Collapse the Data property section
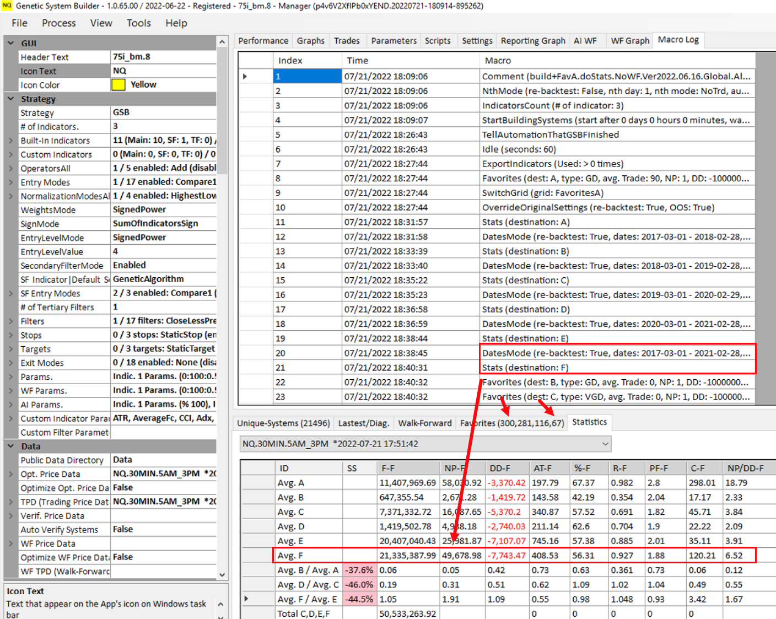This screenshot has height=619, width=776. pyautogui.click(x=10, y=446)
